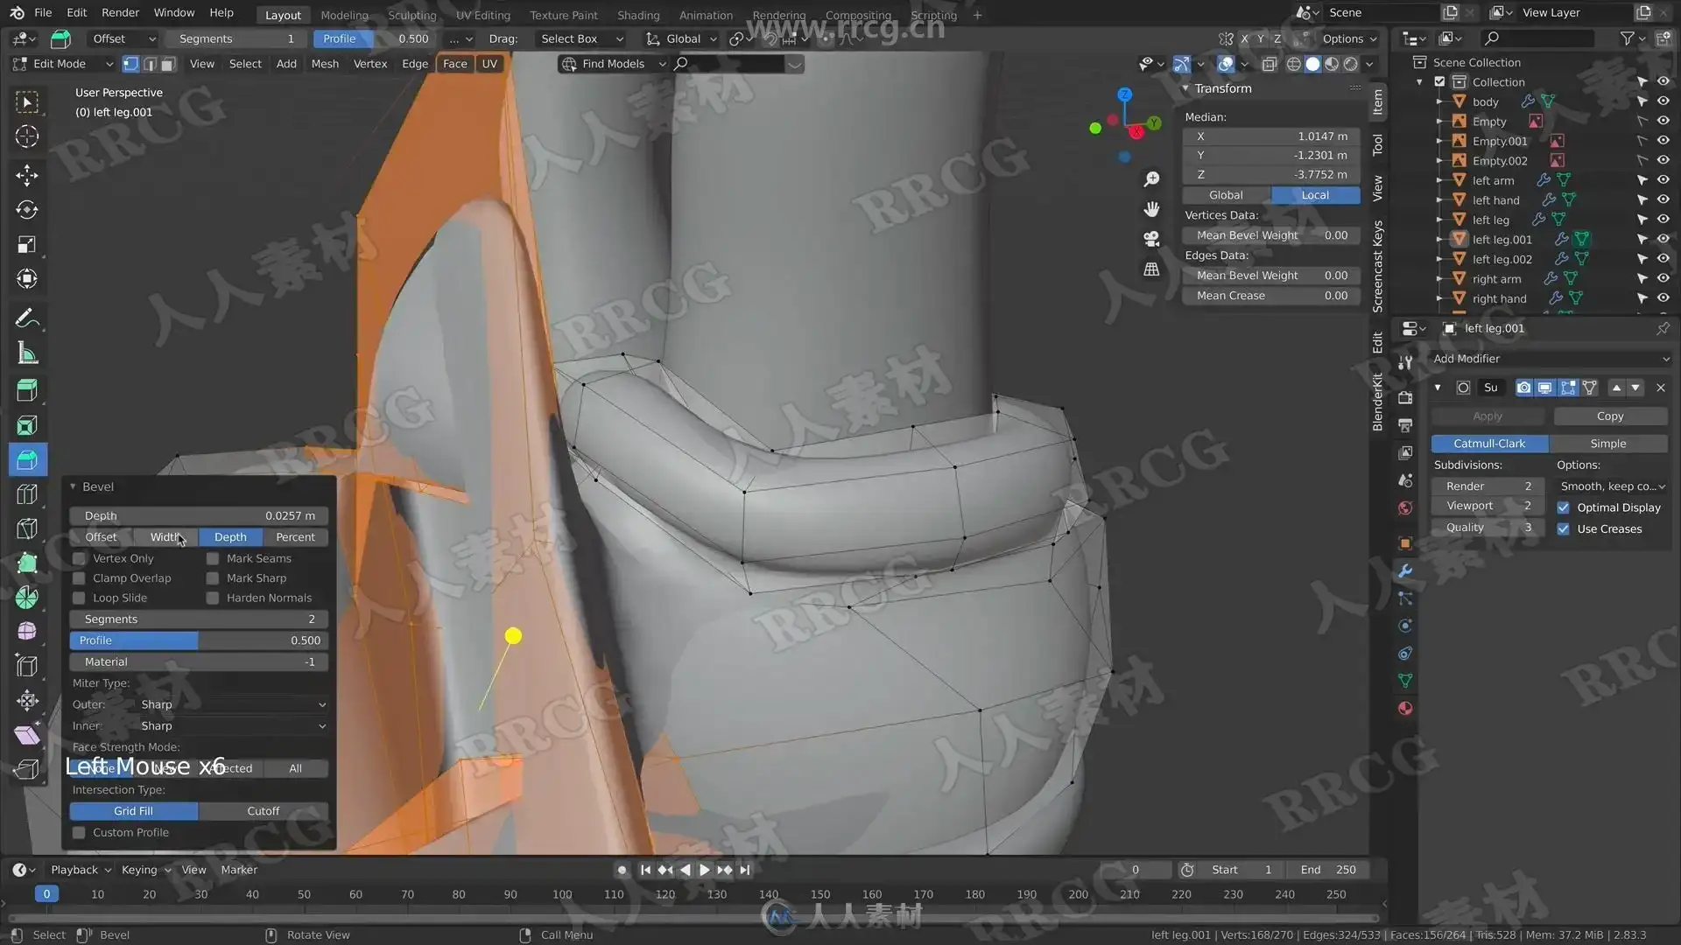Screen dimensions: 1681x945
Task: Open modifier wrench properties tab
Action: tap(1405, 570)
